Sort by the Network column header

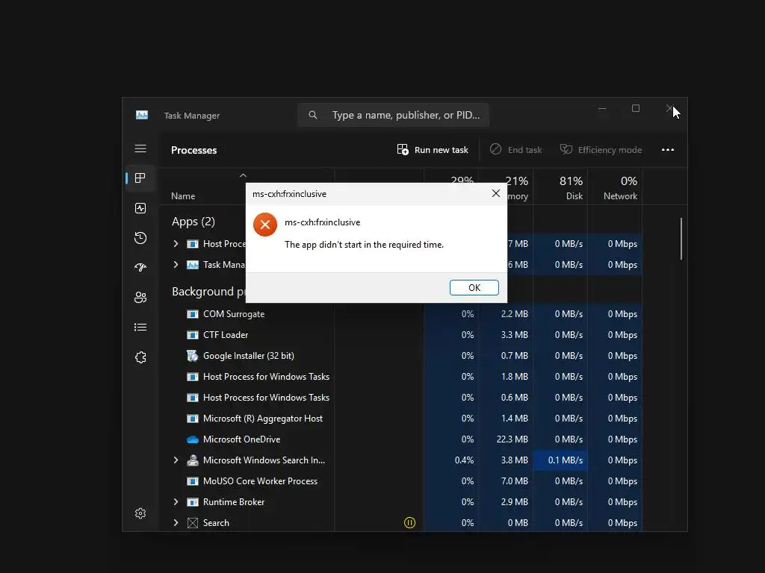point(616,188)
